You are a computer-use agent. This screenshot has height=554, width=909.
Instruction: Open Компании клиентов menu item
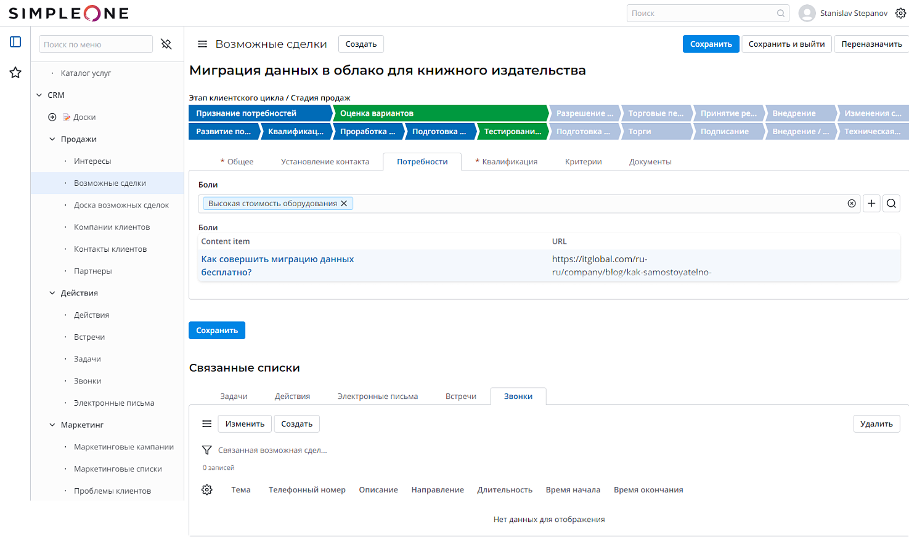point(112,227)
